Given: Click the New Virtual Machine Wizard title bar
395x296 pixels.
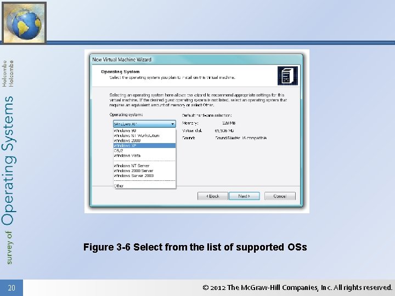Looking at the screenshot, I should pos(196,60).
